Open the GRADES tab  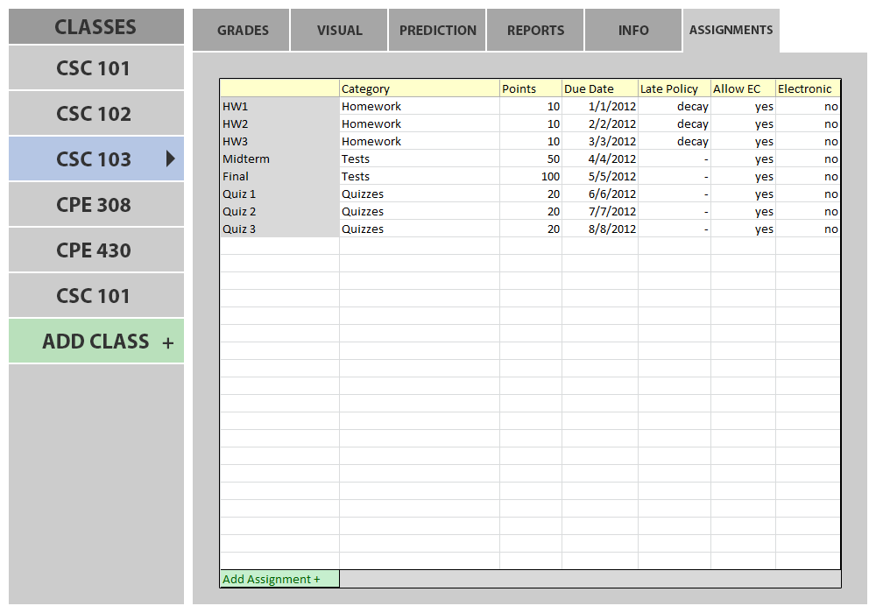[243, 31]
